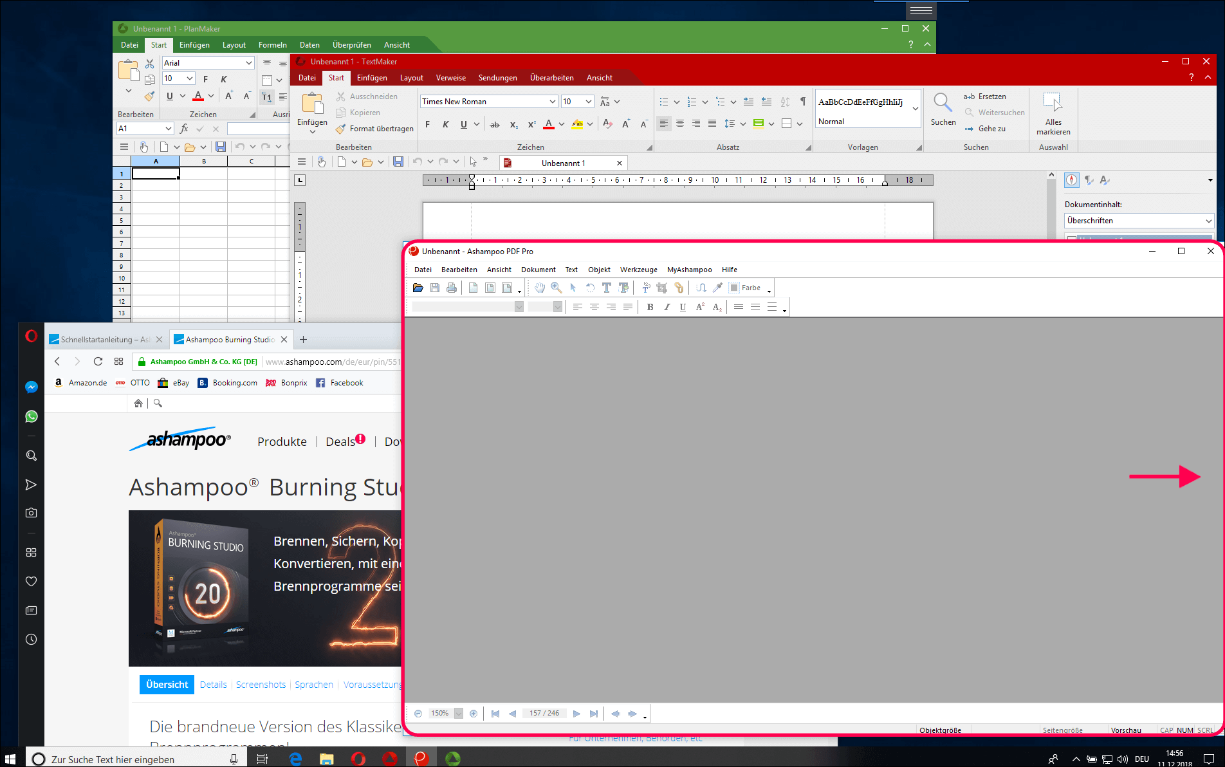Open WhatsApp in Opera sidebar
This screenshot has width=1225, height=767.
click(31, 416)
